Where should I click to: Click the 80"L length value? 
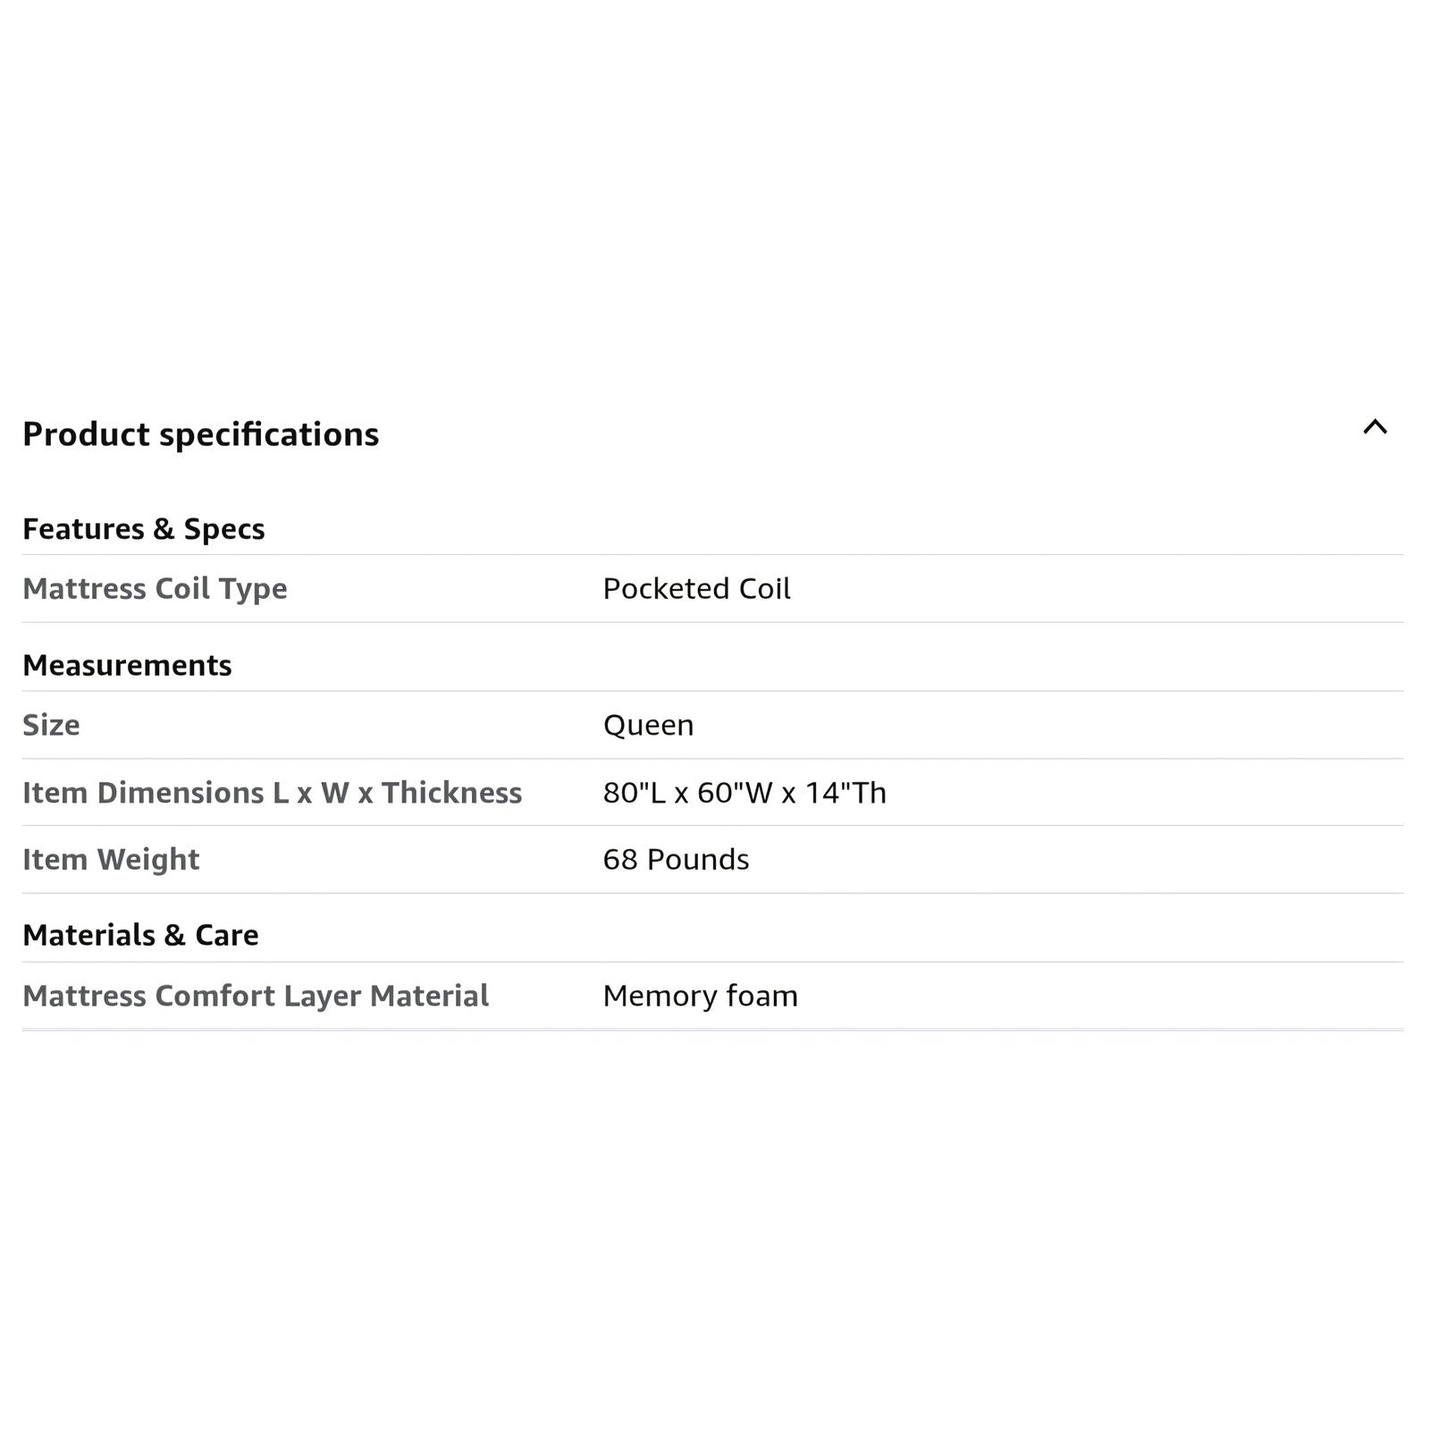(634, 793)
